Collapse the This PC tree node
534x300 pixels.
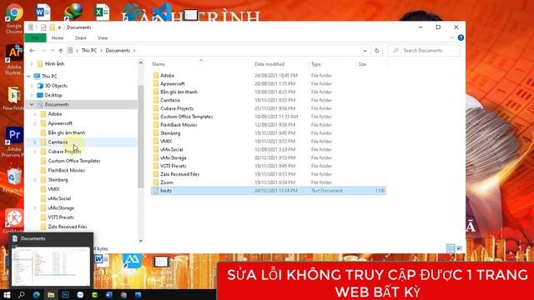(29, 77)
